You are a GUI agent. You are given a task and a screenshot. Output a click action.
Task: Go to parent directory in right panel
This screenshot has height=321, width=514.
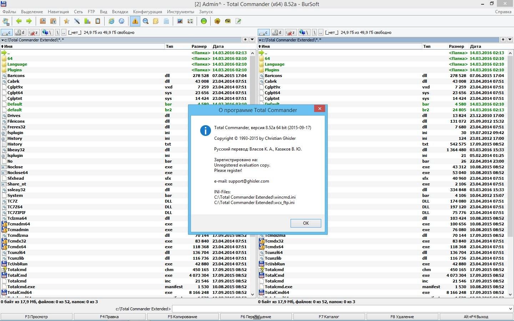click(321, 32)
